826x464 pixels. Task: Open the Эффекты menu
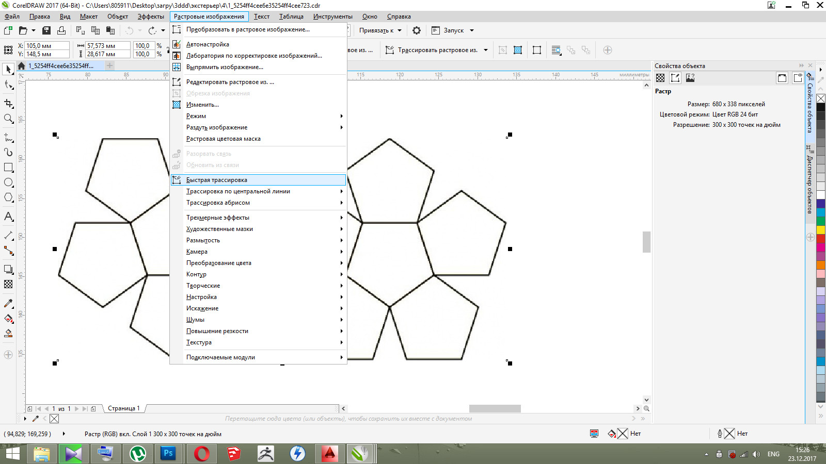[151, 16]
